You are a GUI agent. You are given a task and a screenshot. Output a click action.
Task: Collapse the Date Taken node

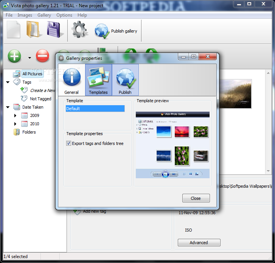[8, 107]
